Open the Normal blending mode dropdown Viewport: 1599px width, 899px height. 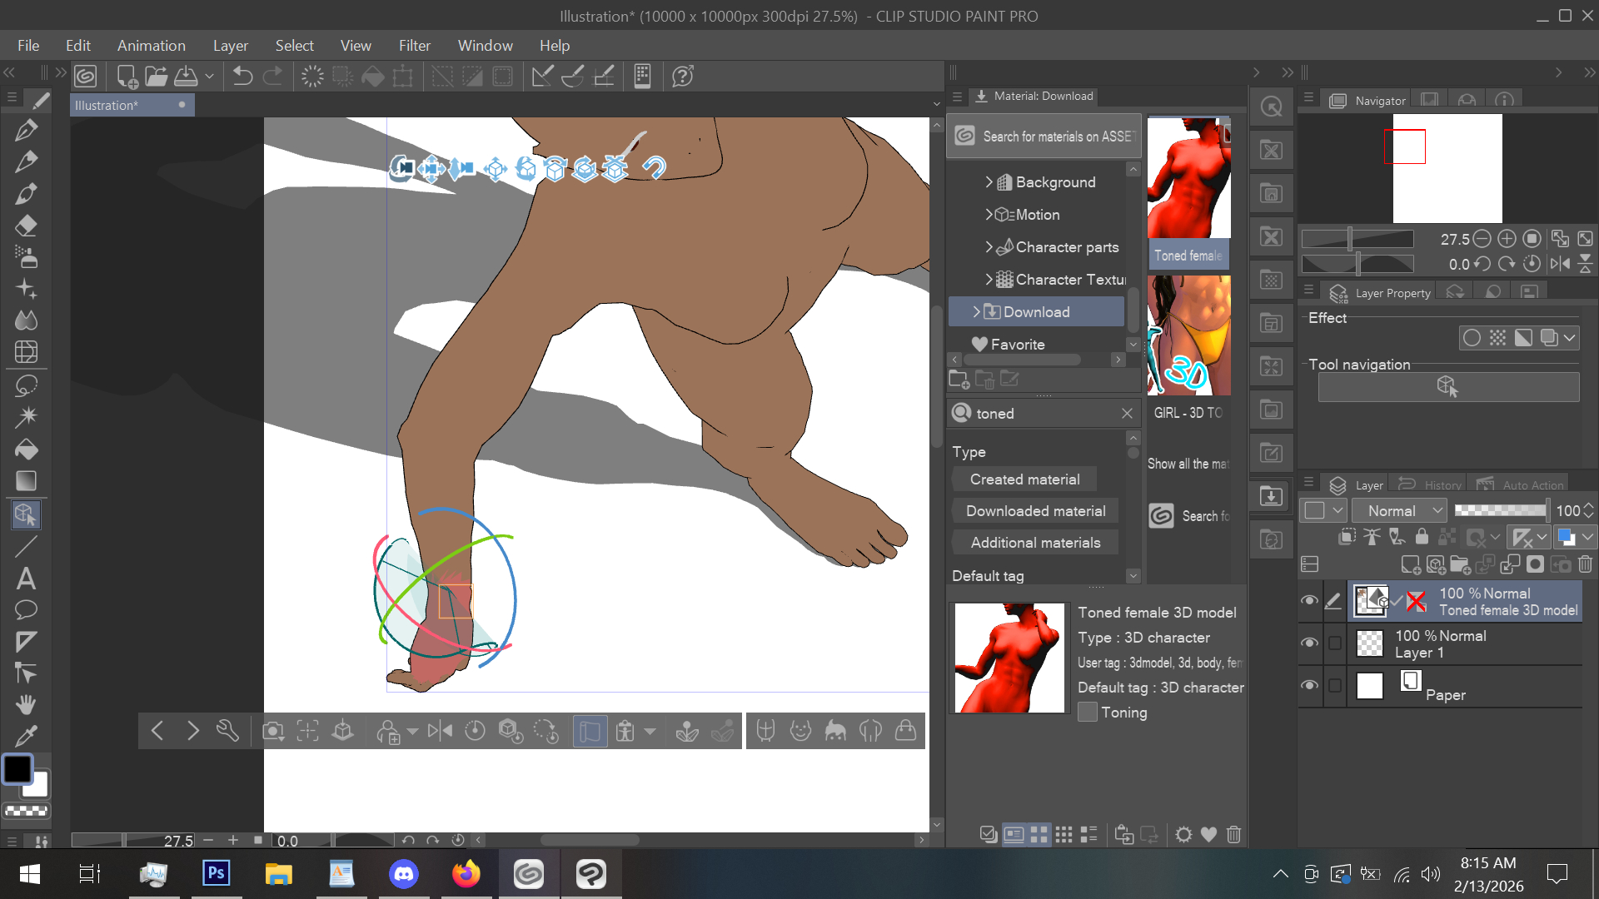click(1398, 510)
